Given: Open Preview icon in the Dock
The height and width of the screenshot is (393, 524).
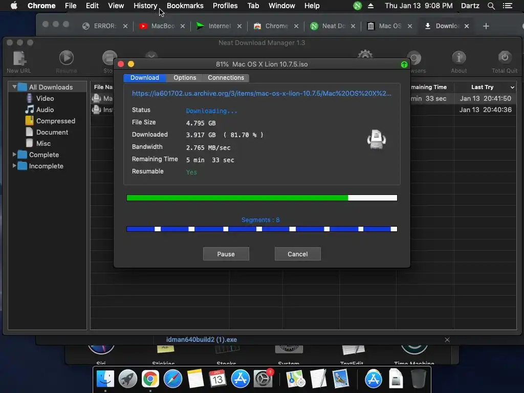Looking at the screenshot, I should pyautogui.click(x=340, y=379).
